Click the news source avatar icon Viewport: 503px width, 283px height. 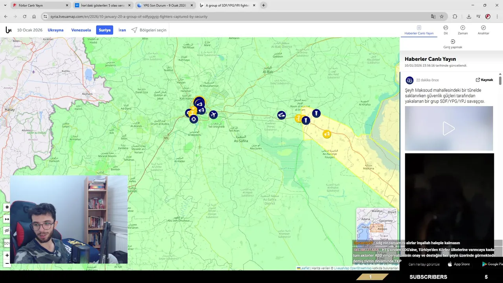click(x=409, y=80)
